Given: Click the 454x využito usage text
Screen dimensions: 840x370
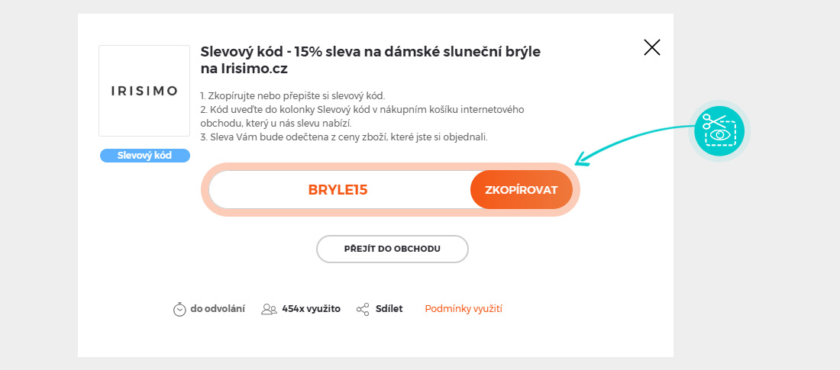Looking at the screenshot, I should pyautogui.click(x=311, y=309).
